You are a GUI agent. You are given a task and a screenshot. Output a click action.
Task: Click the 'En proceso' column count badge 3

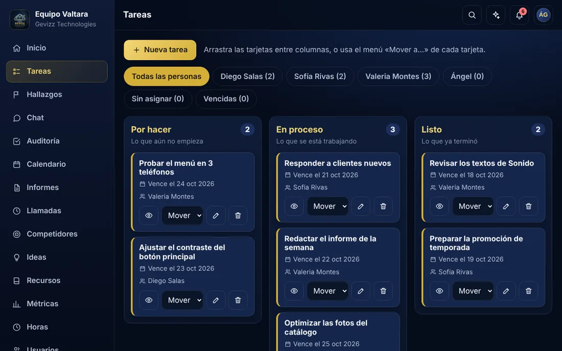click(x=392, y=130)
